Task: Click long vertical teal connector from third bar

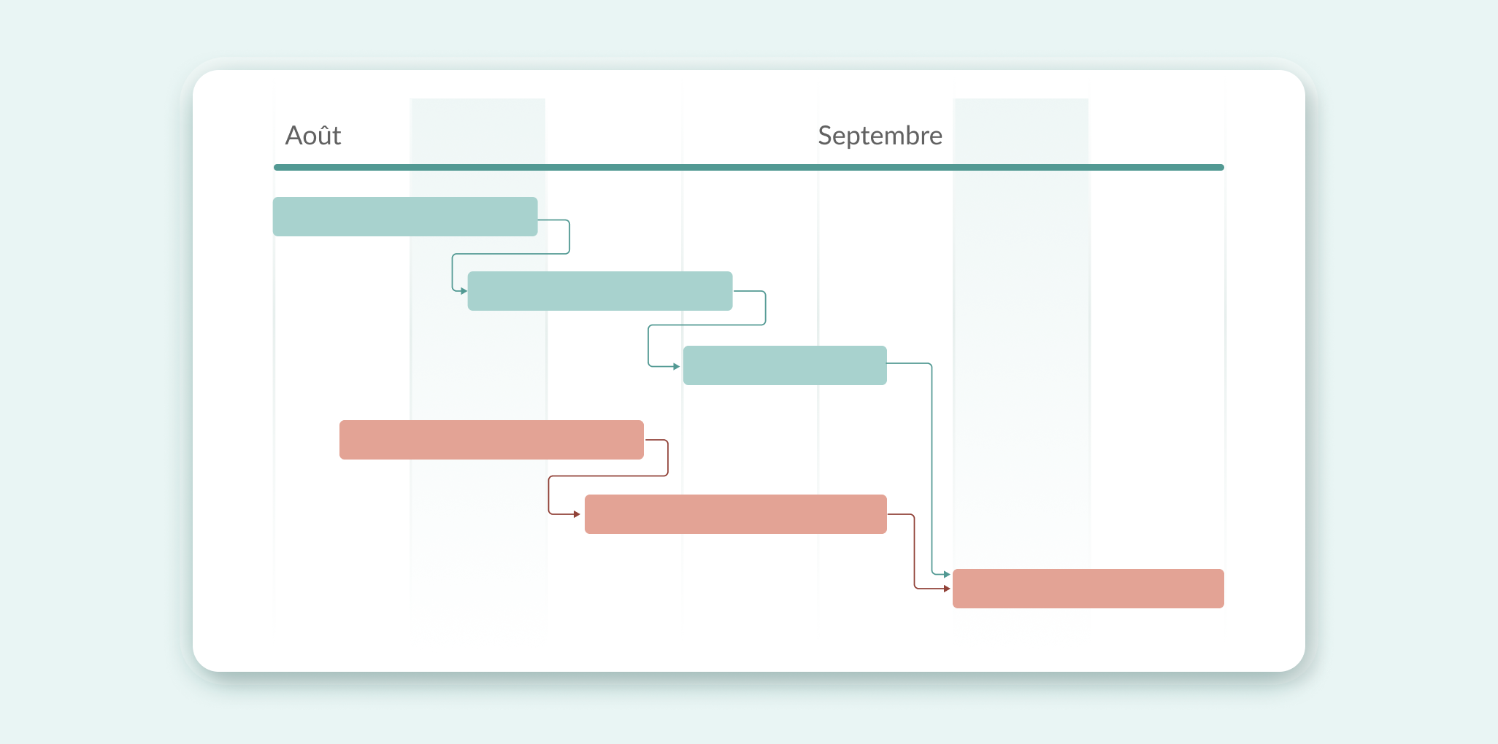Action: point(932,467)
